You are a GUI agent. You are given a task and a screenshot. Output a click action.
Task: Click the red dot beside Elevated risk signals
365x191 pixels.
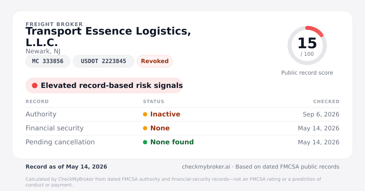(x=35, y=85)
